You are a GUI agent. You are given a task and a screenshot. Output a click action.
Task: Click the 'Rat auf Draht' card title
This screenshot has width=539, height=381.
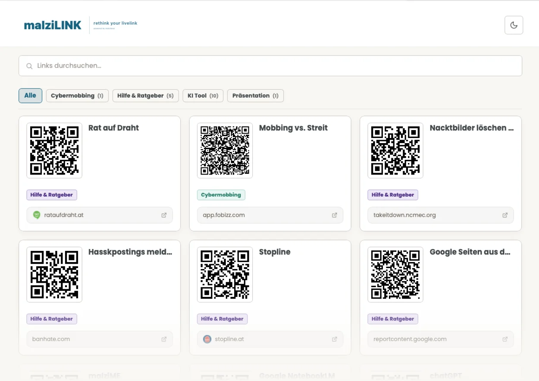pos(113,128)
